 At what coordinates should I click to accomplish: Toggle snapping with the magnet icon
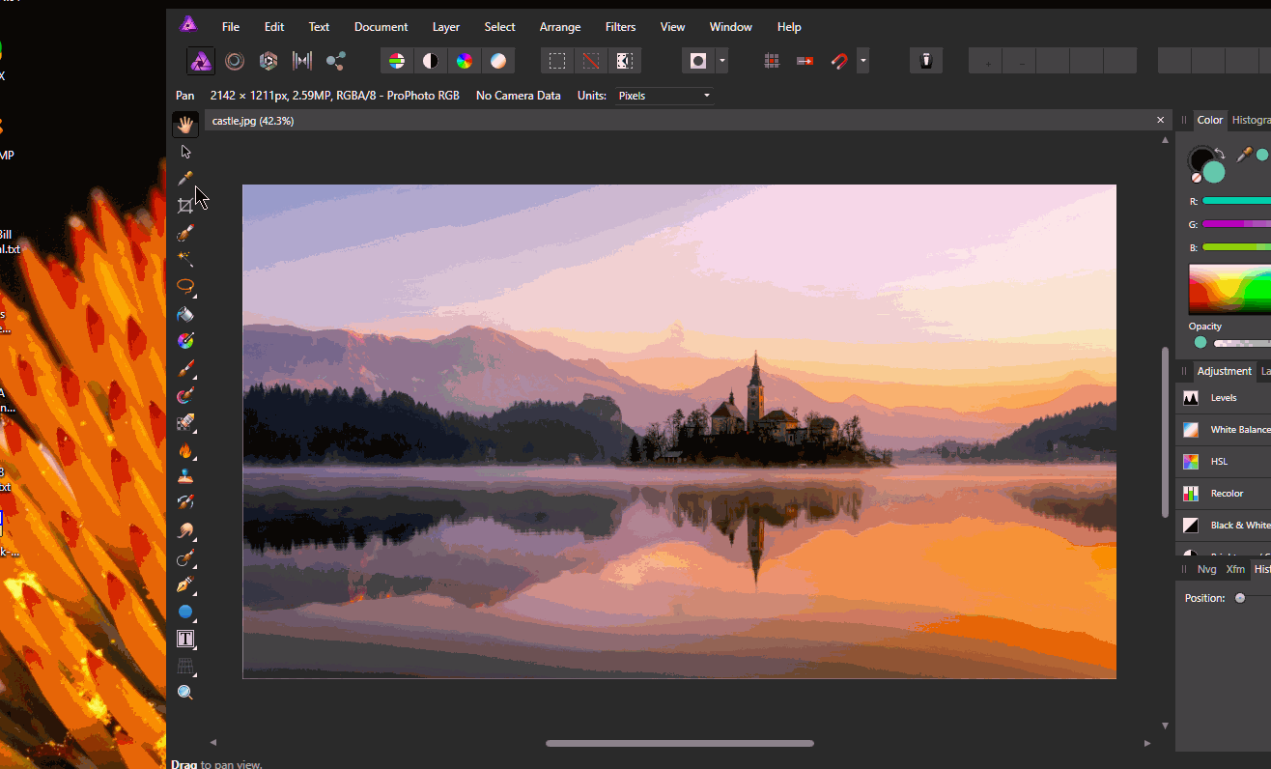838,60
